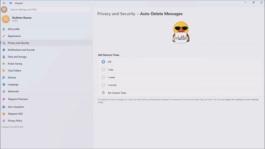
Task: Click the Language globe icon
Action: (x=4, y=84)
